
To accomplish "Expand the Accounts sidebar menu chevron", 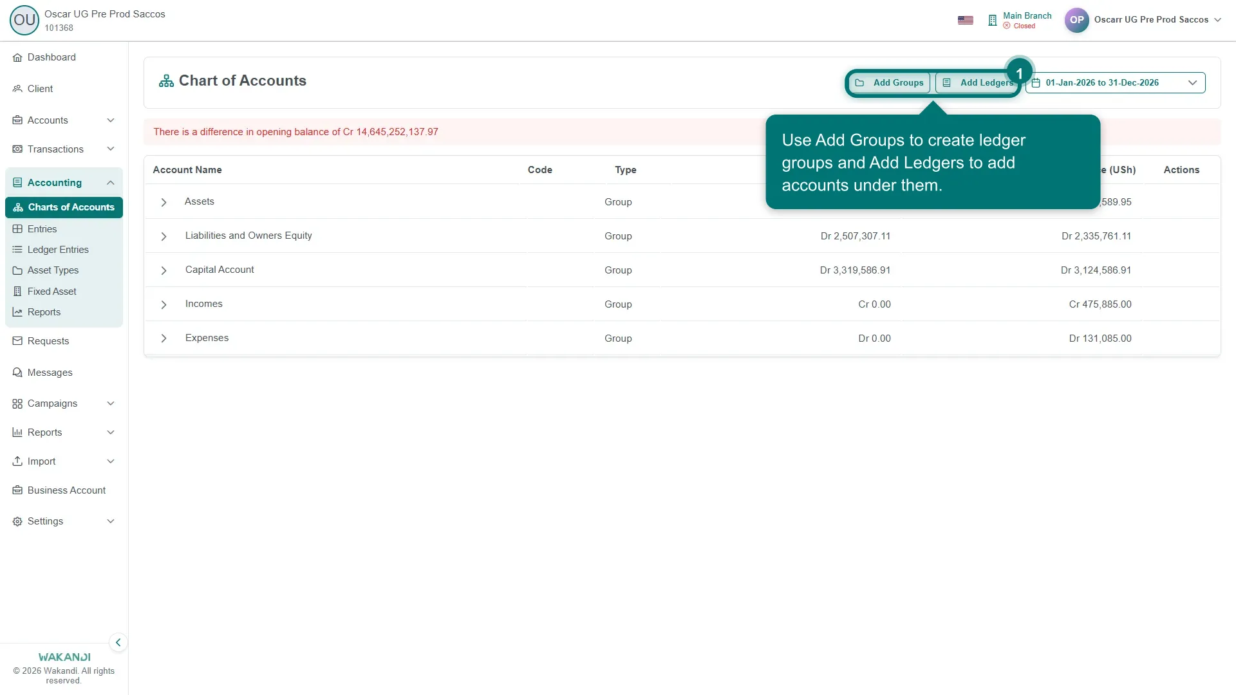I will tap(111, 120).
